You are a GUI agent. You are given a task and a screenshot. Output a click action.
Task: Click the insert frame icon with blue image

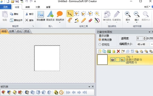9,92
